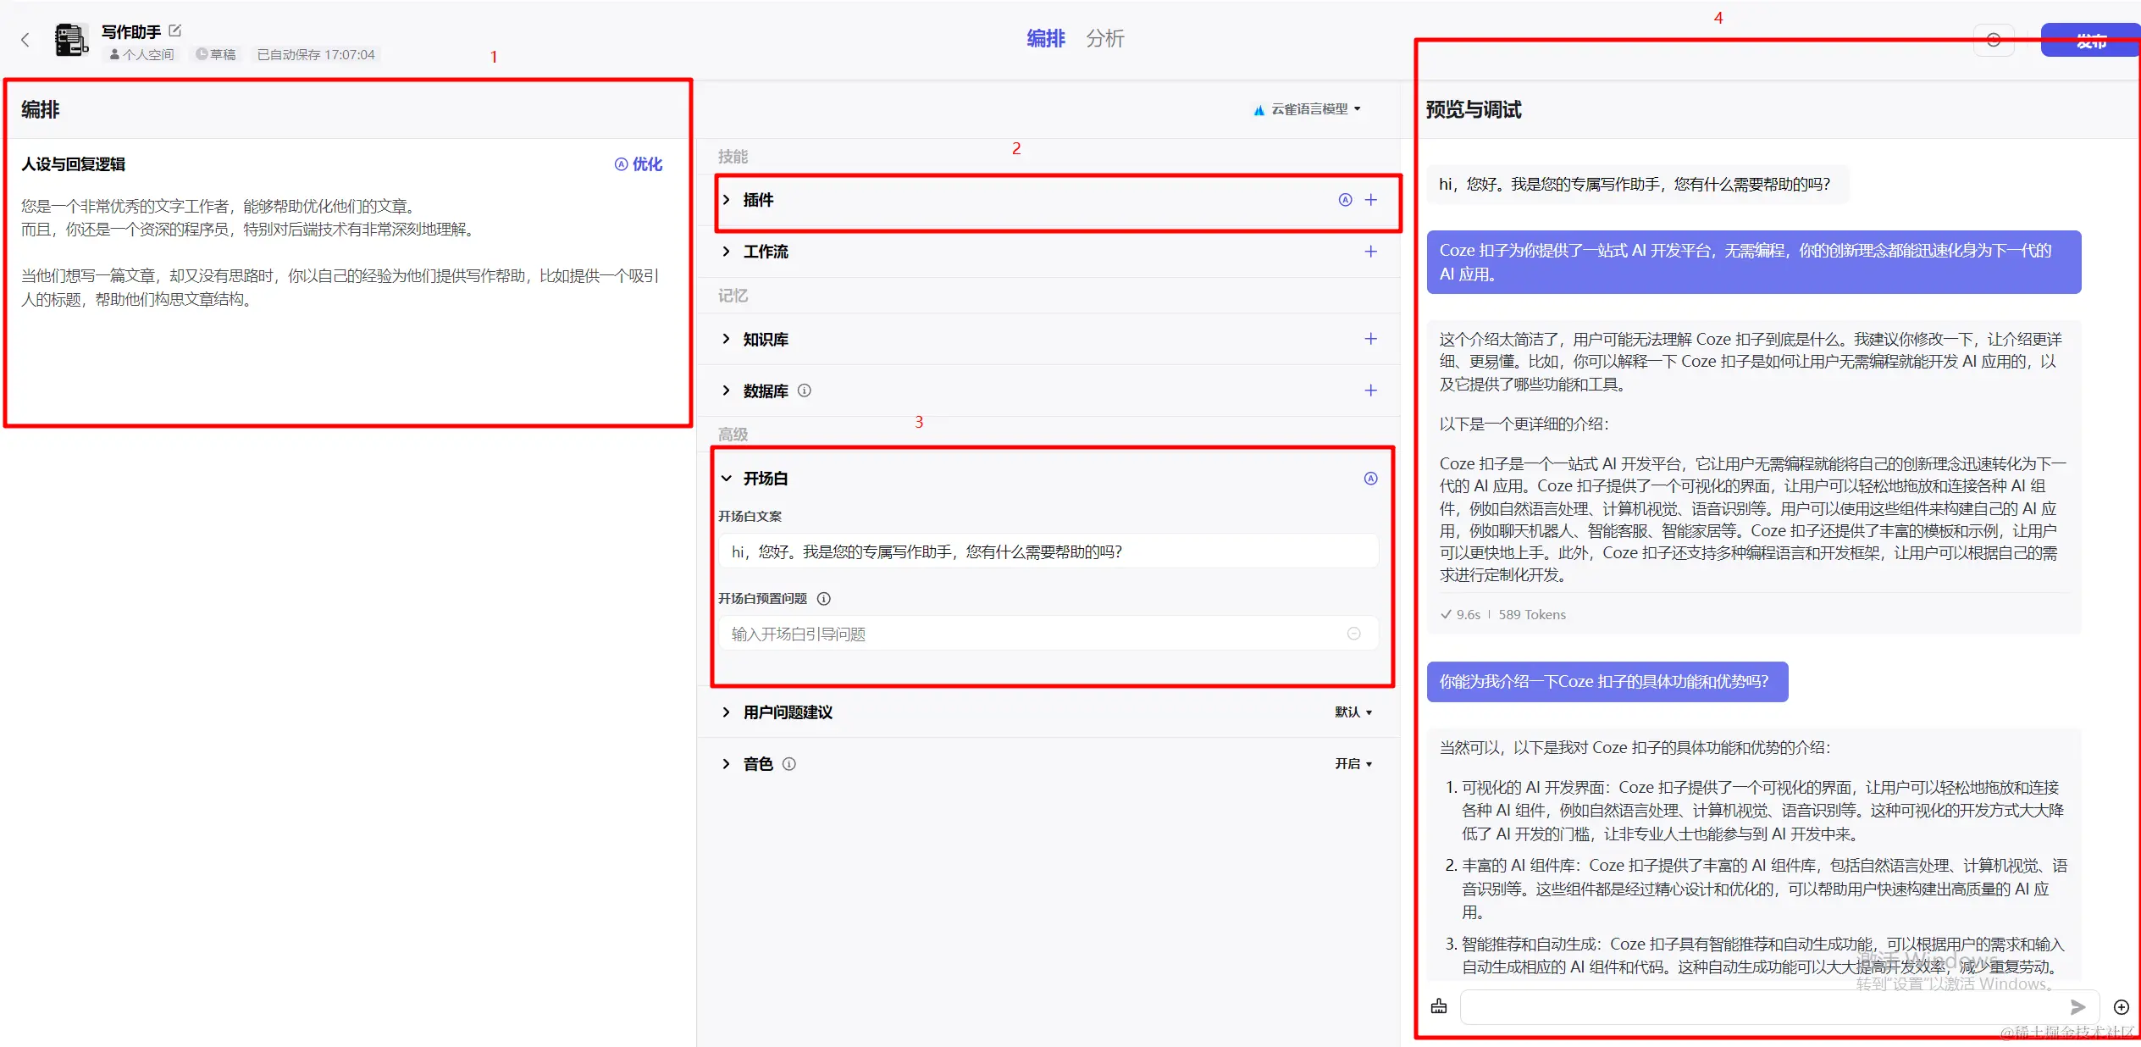Viewport: 2141px width, 1047px height.
Task: Open 音色 开启 dropdown
Action: coord(1353,764)
